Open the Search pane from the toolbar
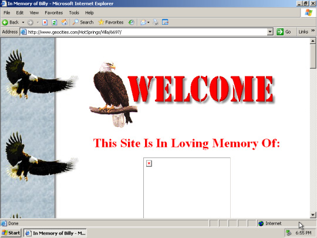Image resolution: width=317 pixels, height=238 pixels. click(83, 22)
